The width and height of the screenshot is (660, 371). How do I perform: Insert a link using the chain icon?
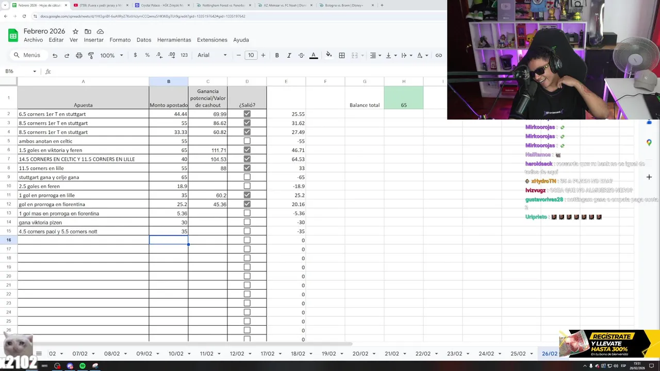438,55
